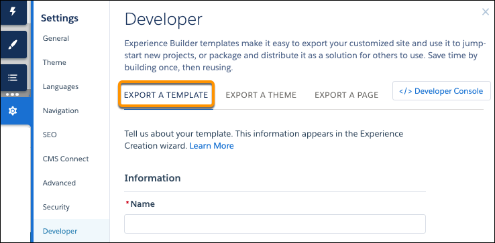
Task: Click the Information section heading
Action: [x=152, y=178]
